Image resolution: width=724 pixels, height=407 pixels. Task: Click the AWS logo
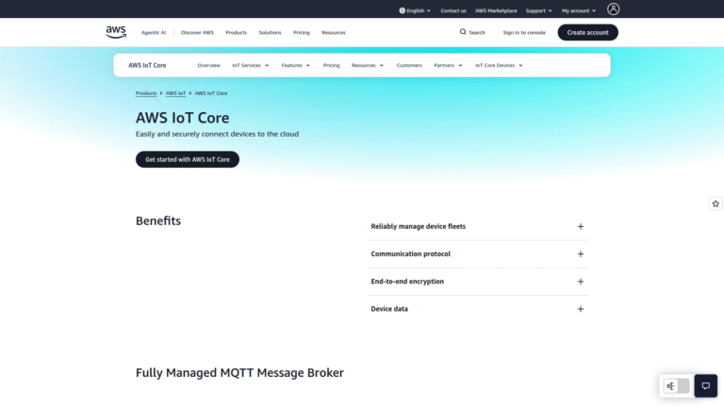[x=115, y=32]
